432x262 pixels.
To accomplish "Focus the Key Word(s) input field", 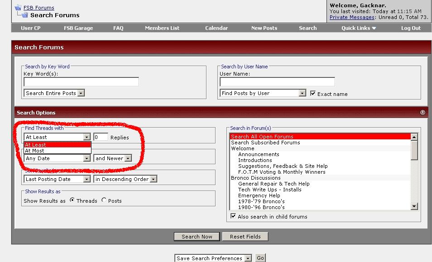I will pyautogui.click(x=81, y=82).
